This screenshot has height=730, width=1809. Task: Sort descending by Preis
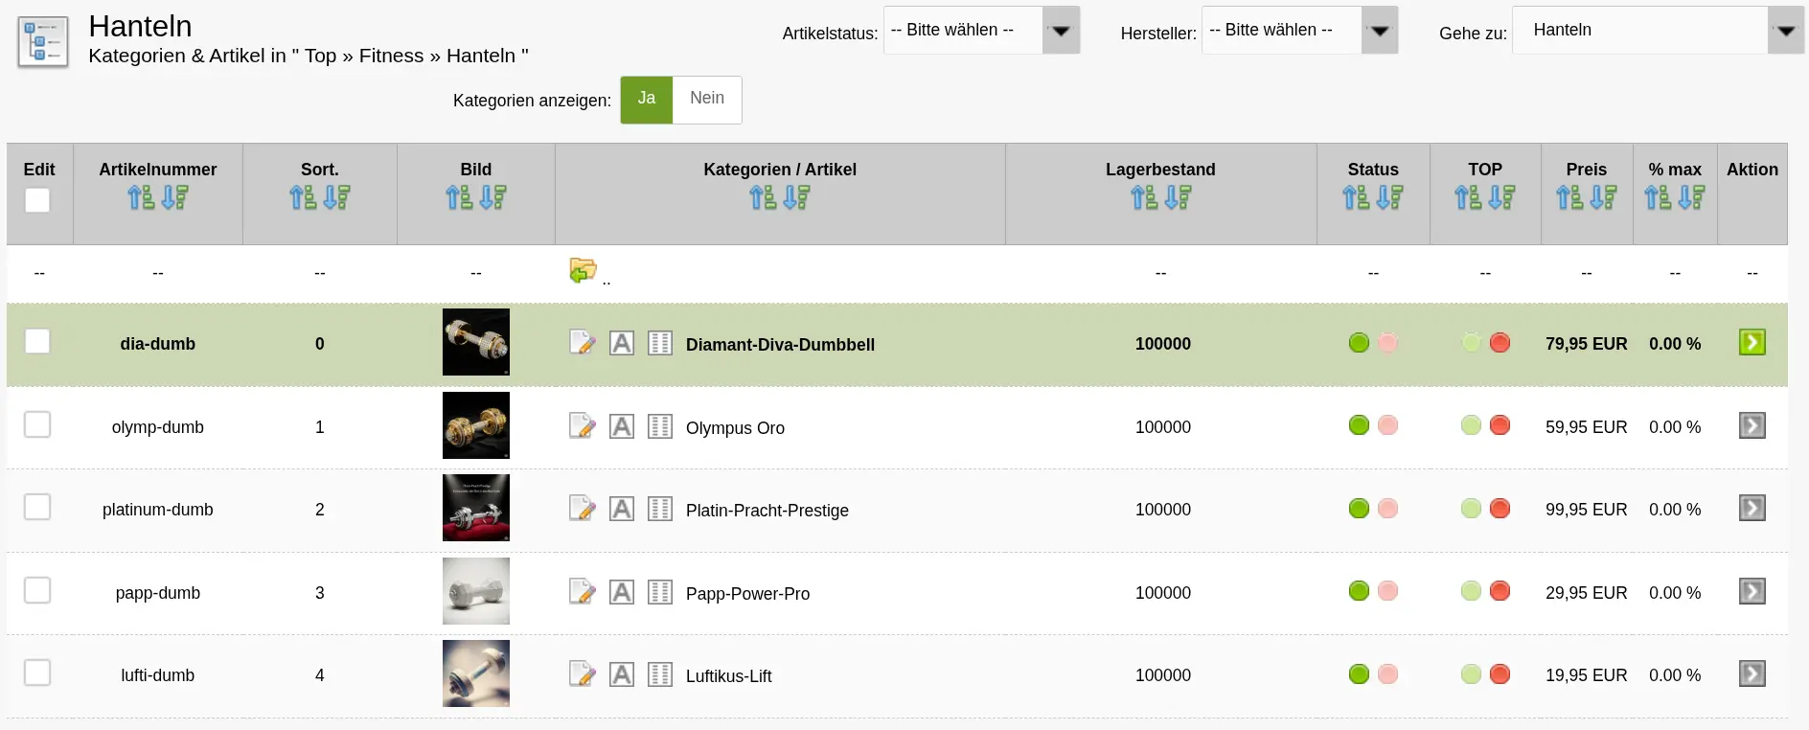point(1603,198)
